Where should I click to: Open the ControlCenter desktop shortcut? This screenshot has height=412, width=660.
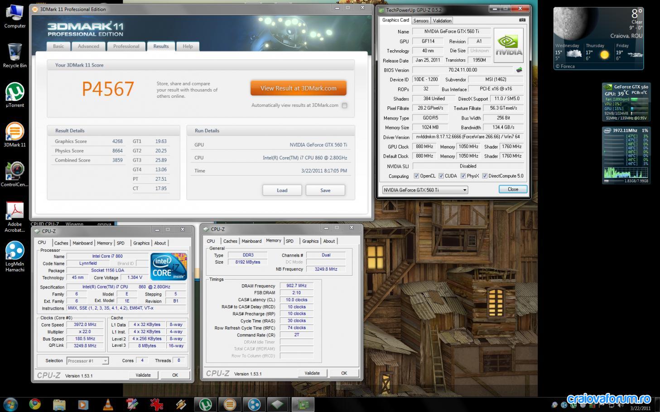click(14, 175)
